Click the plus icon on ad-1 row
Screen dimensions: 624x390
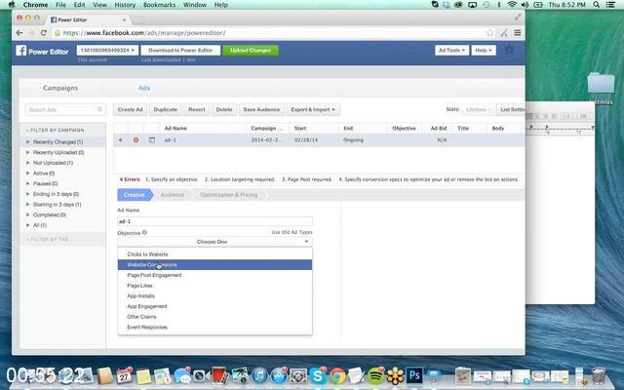[121, 140]
